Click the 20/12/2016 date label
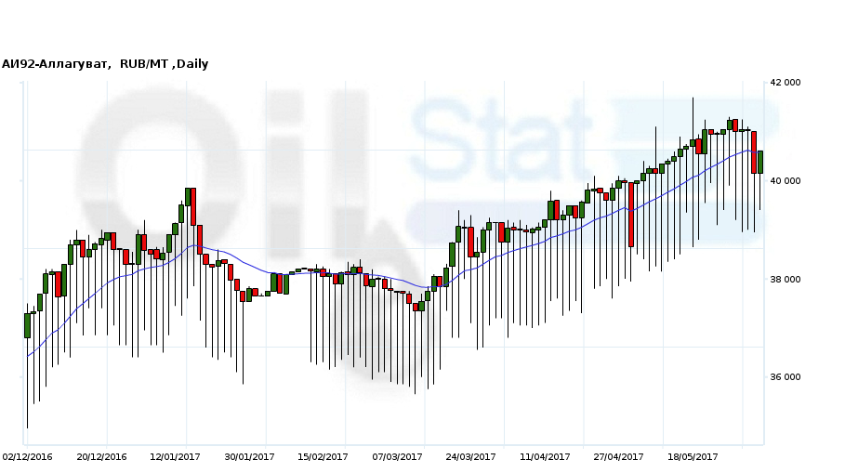845x473 pixels. 101,457
